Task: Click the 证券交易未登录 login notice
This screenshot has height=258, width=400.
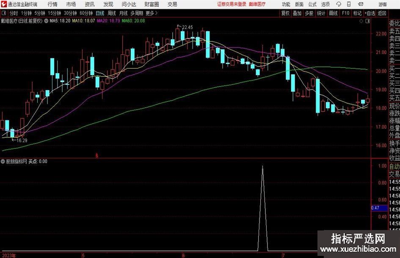Action: click(232, 4)
